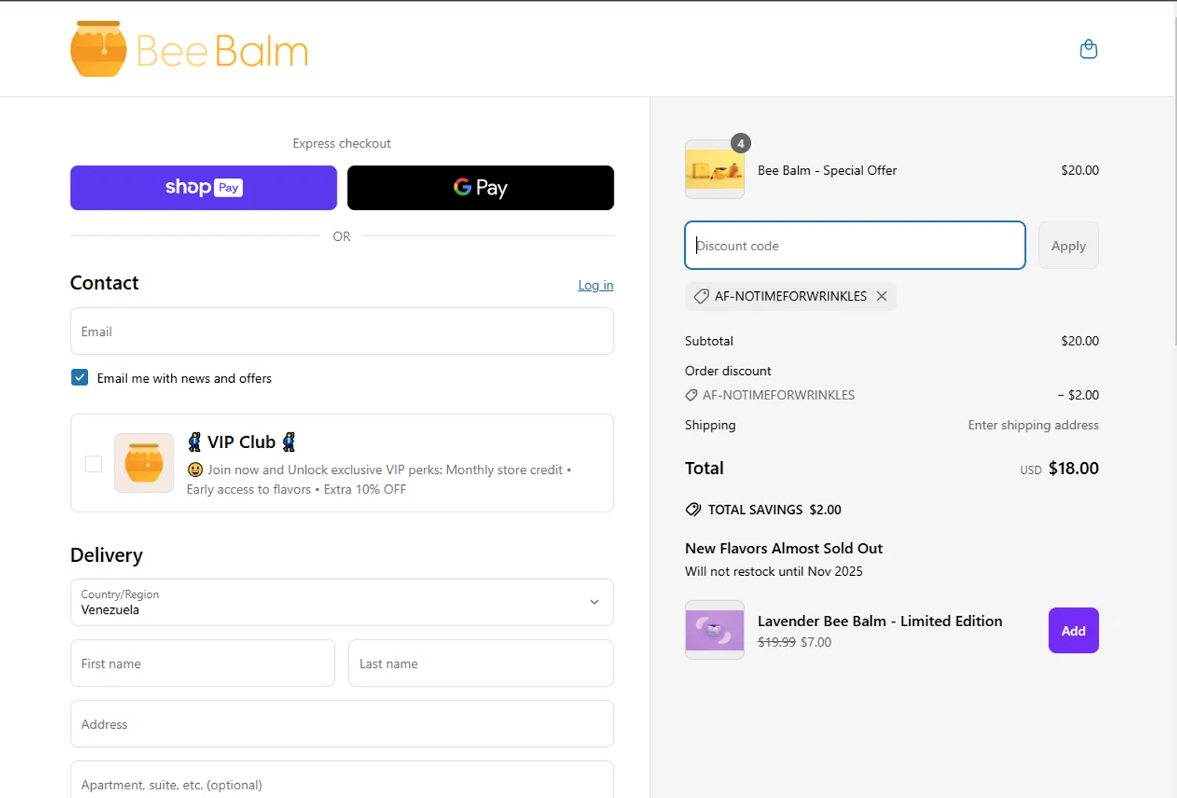This screenshot has height=798, width=1177.
Task: Open the Lavender Bee Balm product thumbnail
Action: [715, 630]
